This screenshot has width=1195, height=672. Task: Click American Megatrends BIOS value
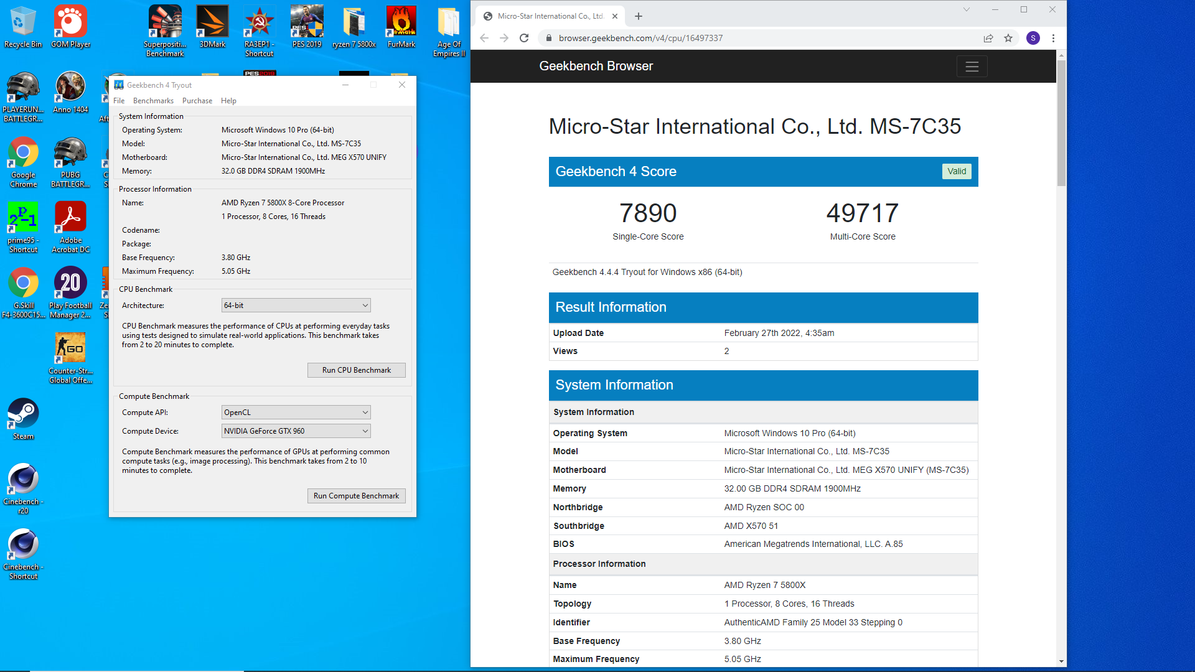click(813, 544)
